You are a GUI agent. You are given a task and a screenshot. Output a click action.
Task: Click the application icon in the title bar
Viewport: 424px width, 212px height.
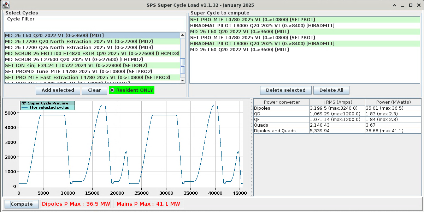(x=6, y=5)
